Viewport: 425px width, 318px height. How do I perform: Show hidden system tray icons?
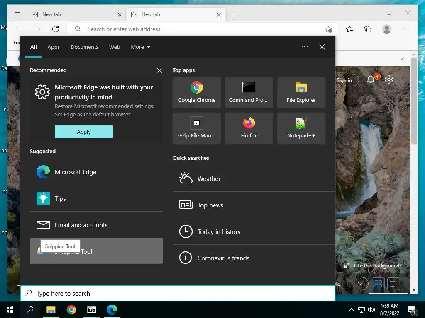(x=351, y=310)
